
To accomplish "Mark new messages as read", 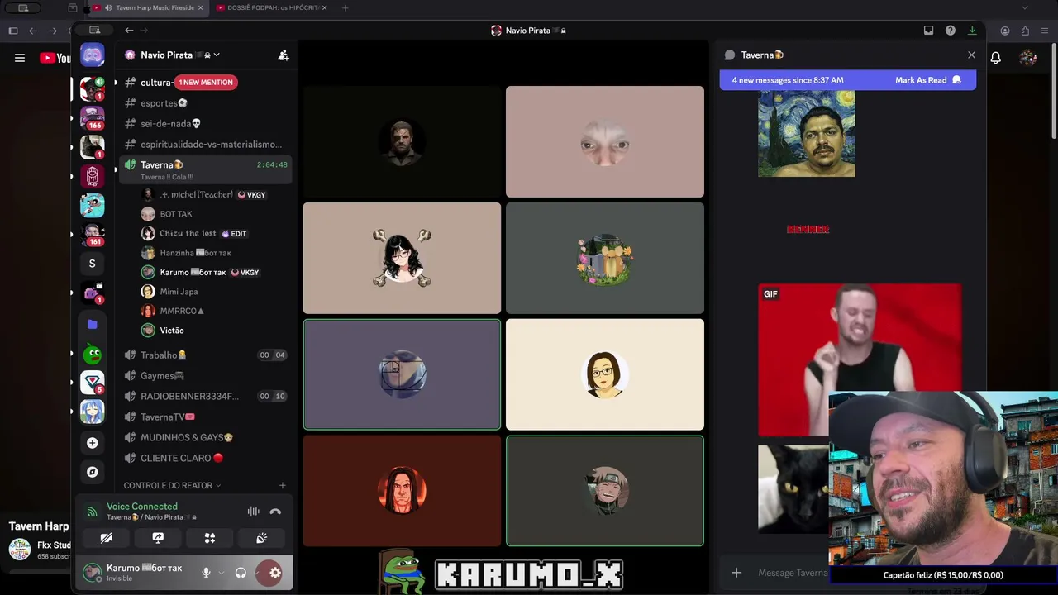I will pos(927,80).
